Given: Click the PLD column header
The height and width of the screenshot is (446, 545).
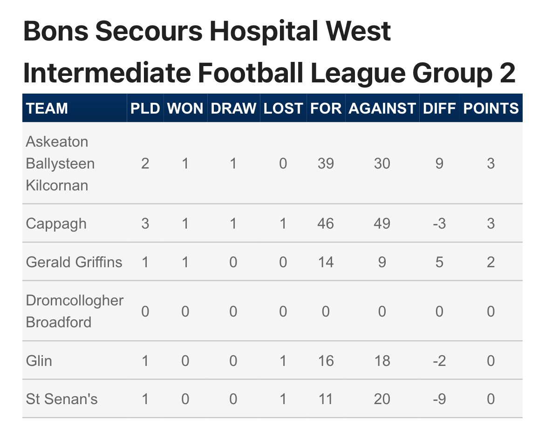Looking at the screenshot, I should click(145, 108).
